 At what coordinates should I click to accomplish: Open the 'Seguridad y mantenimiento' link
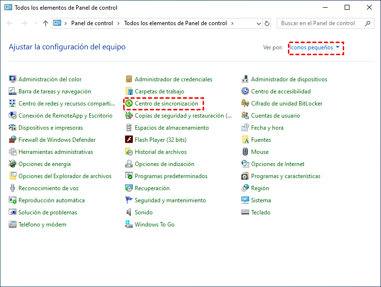tap(170, 201)
